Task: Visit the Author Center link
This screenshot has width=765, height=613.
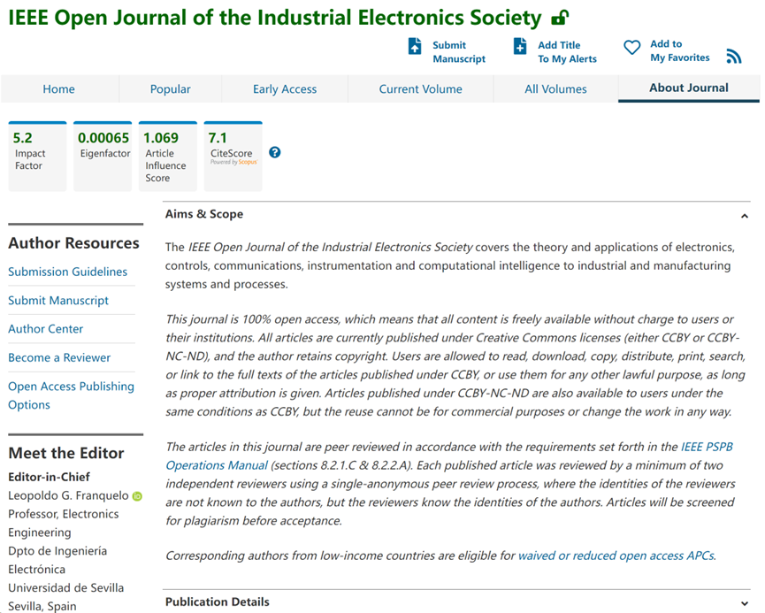Action: coord(46,329)
